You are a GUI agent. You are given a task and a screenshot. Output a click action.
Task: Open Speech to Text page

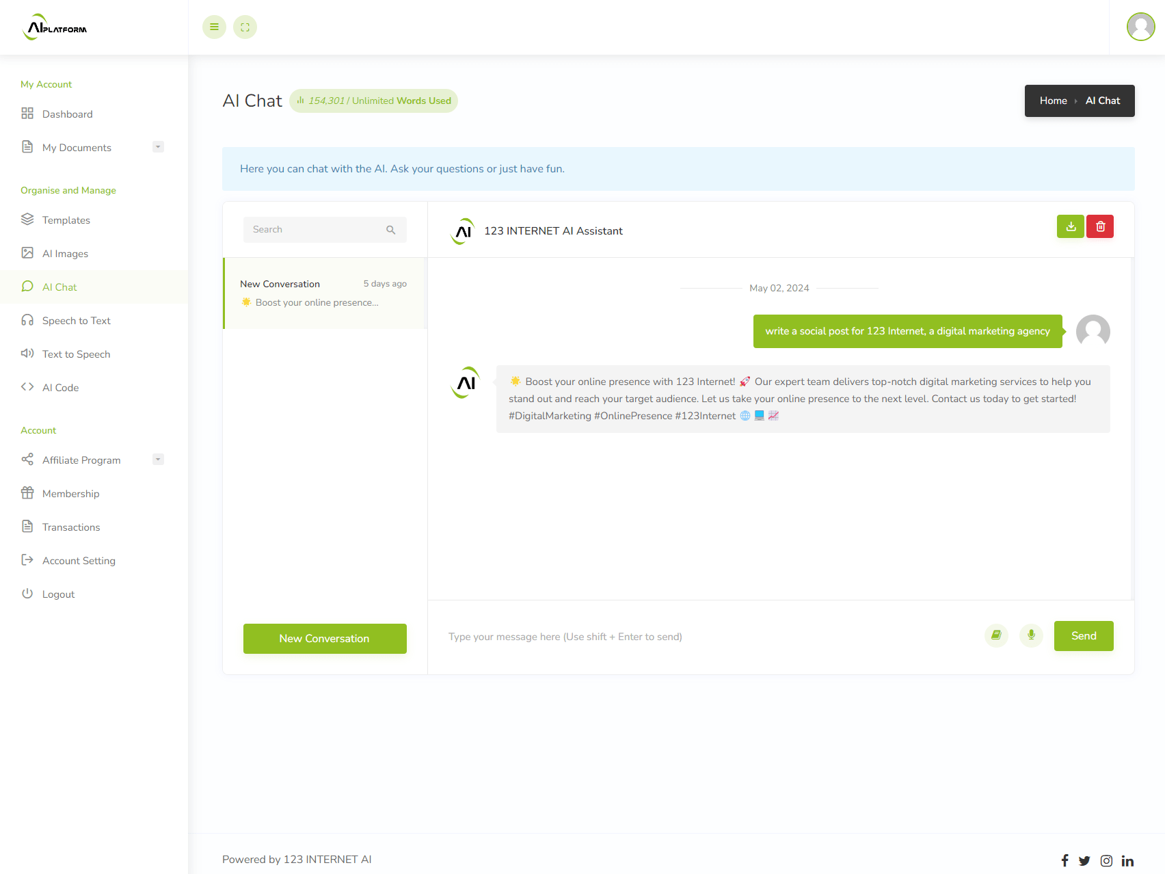[76, 321]
